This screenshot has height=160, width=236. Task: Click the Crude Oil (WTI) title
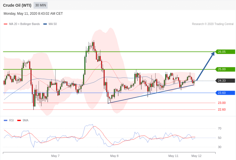17,5
